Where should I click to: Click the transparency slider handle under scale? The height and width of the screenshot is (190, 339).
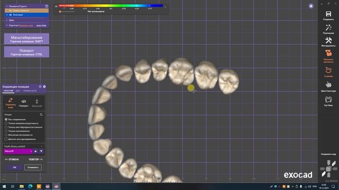coord(60,12)
